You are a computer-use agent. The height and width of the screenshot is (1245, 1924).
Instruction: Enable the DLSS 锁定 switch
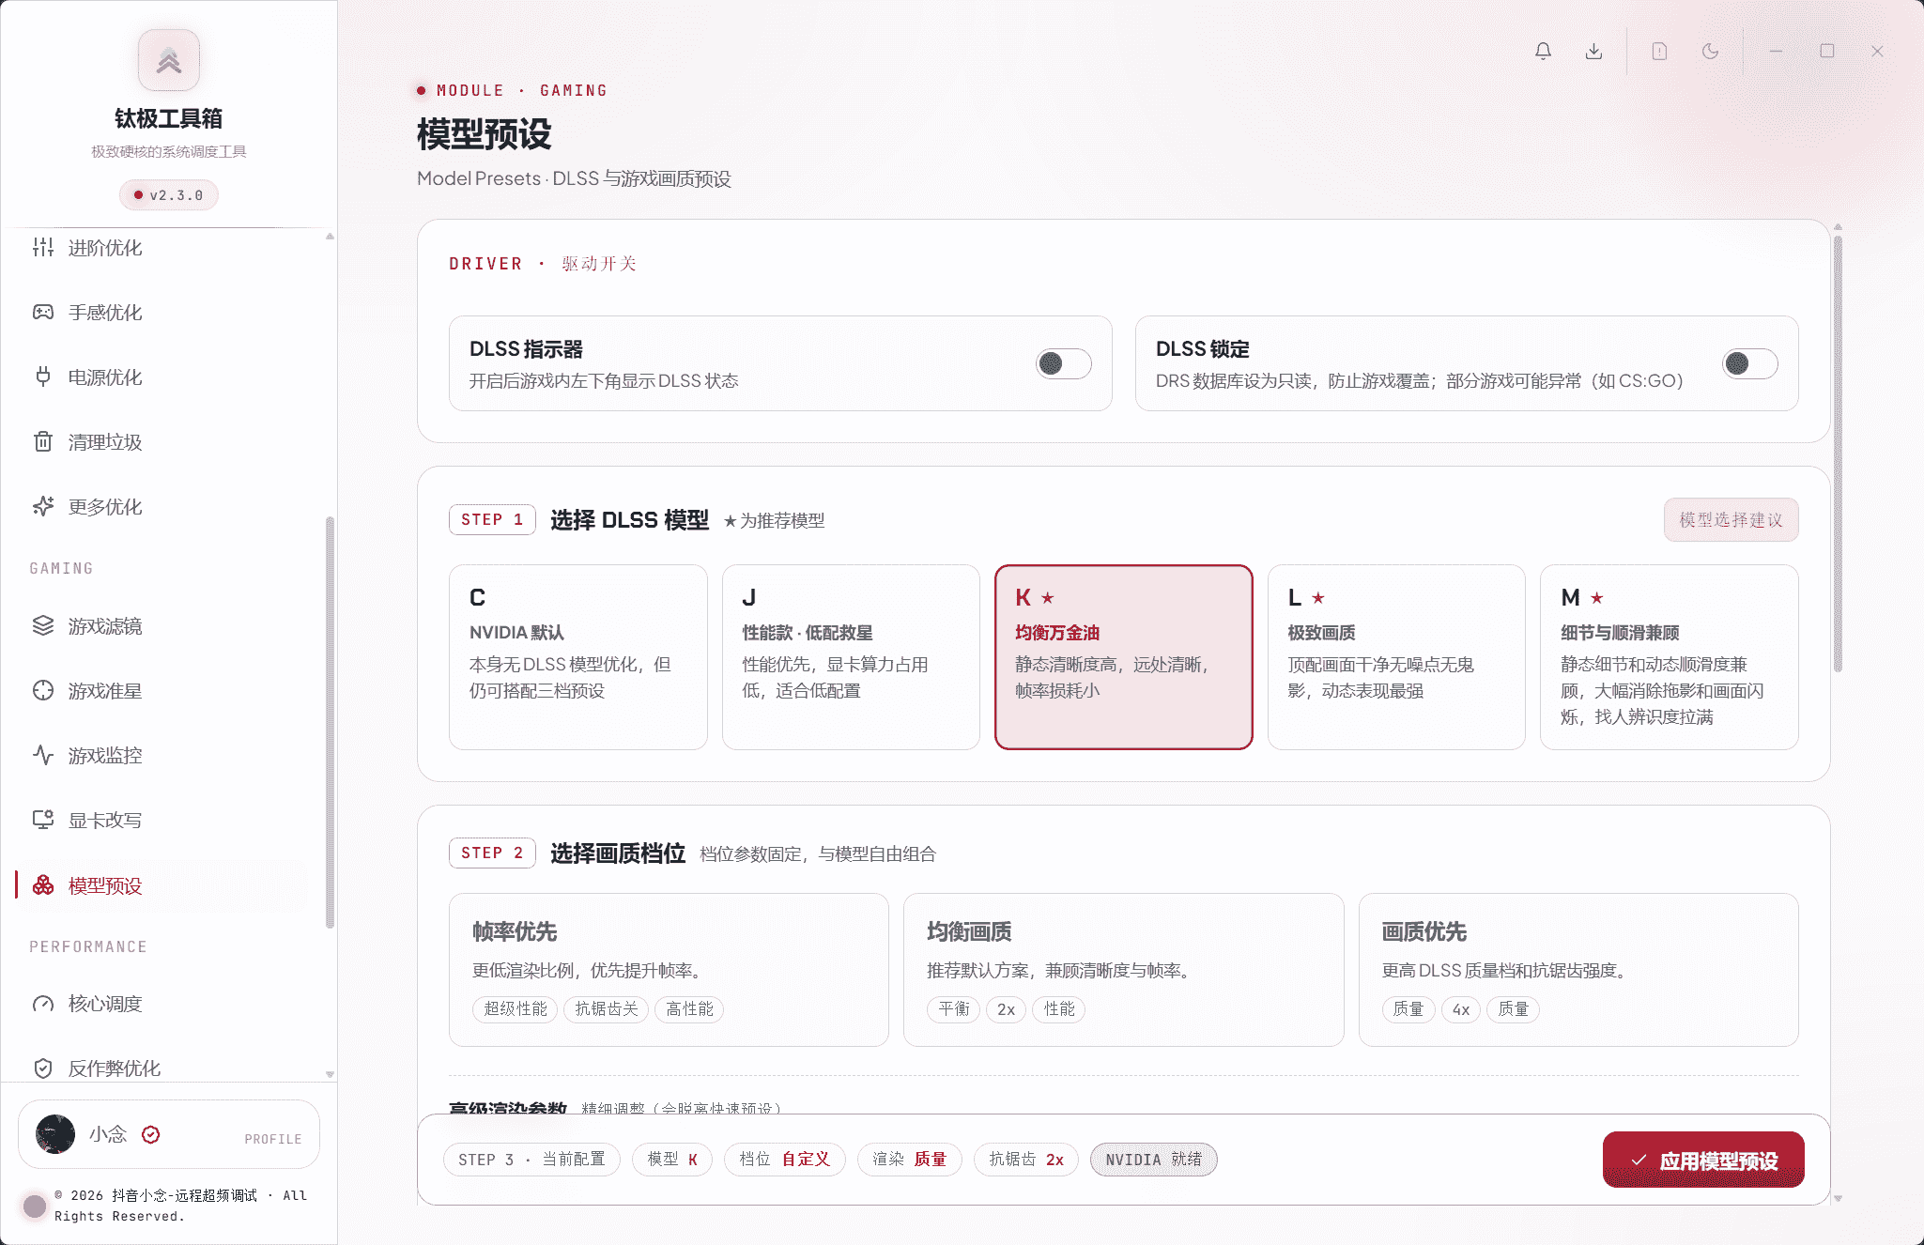(x=1749, y=363)
